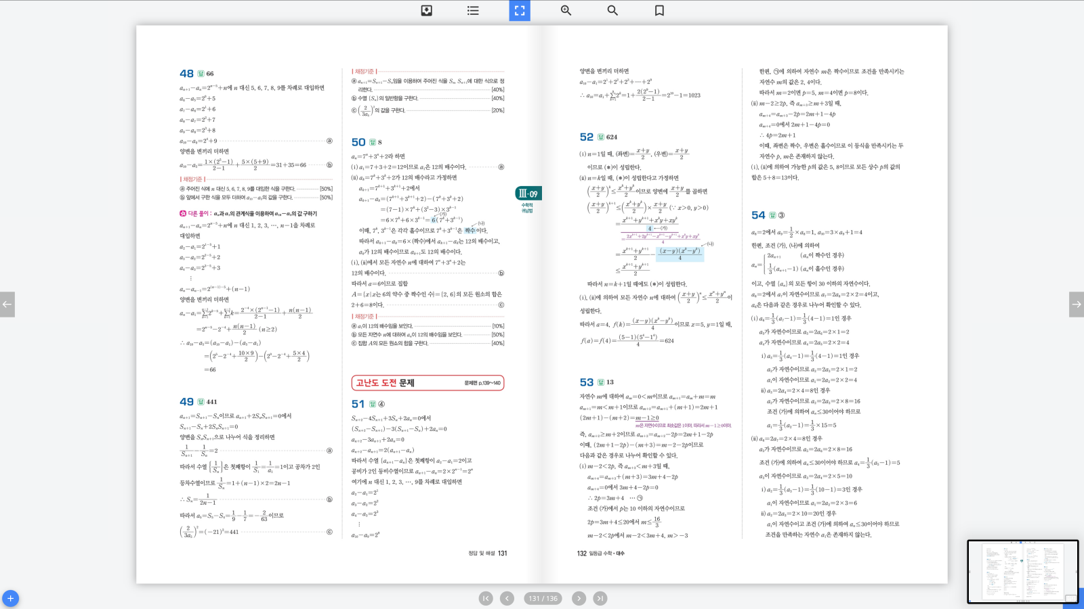Flip back using left edge arrow
The image size is (1084, 609).
click(7, 304)
